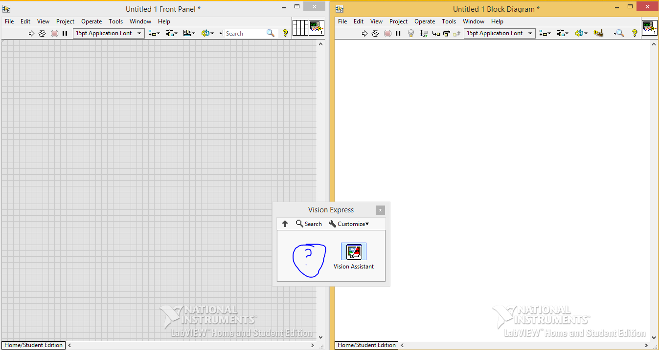Screen dimensions: 659x350
Task: Open Align Objects menu in Block Diagram
Action: point(545,33)
